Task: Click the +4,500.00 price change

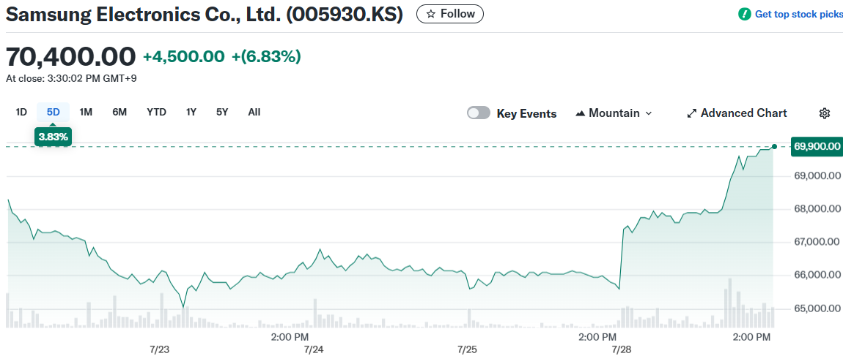Action: click(x=183, y=56)
